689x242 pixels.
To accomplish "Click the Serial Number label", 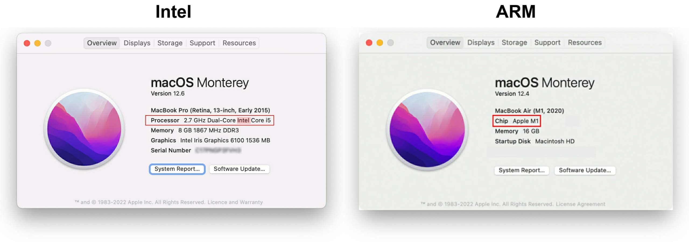I will click(x=171, y=151).
